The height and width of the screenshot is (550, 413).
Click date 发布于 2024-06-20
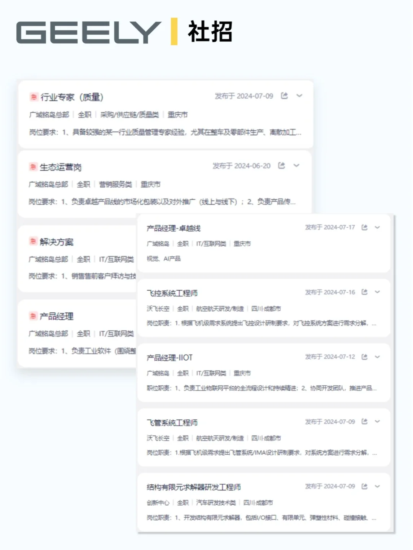pos(242,166)
